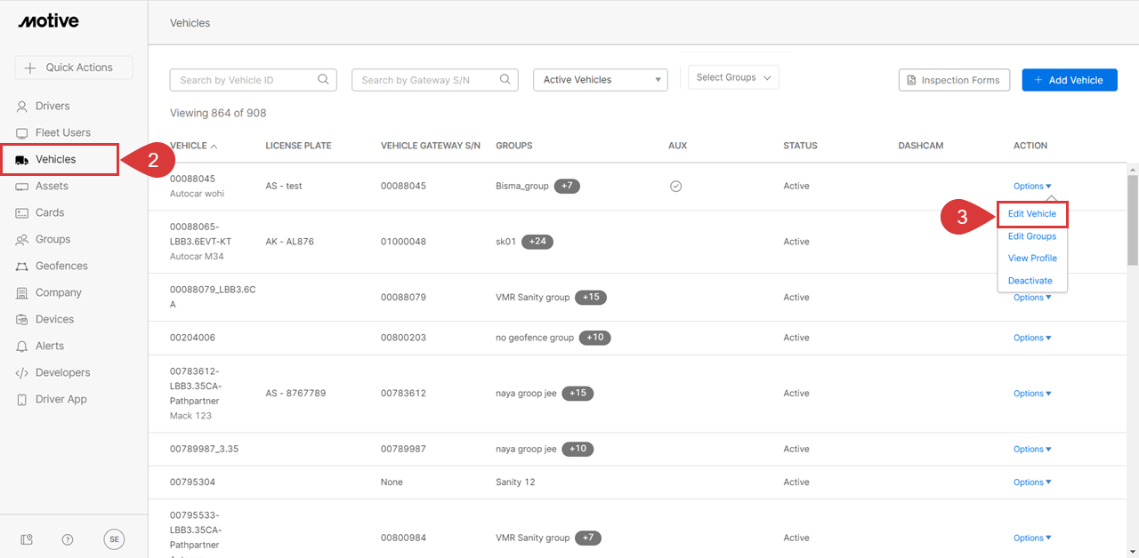Click the AUX checkmark icon for 00088045
The height and width of the screenshot is (558, 1139).
pos(675,187)
